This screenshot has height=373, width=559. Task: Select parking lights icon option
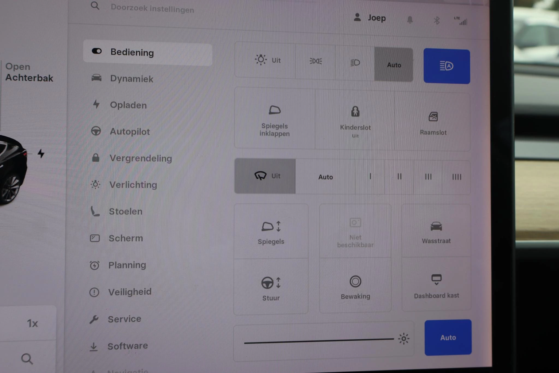(x=316, y=61)
